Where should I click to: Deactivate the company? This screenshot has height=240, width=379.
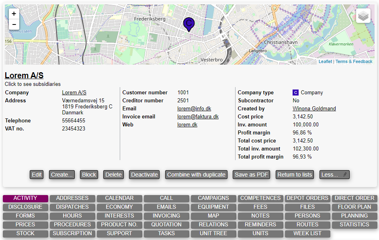(x=144, y=175)
